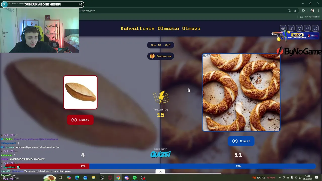
Task: Open Tüm Yer İşaretleri bookmarks folder
Action: point(310,17)
